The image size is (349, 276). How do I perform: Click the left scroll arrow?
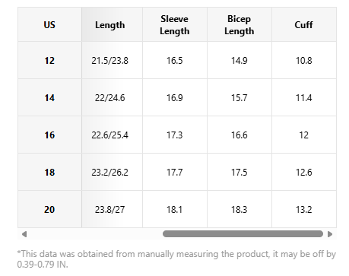click(24, 234)
